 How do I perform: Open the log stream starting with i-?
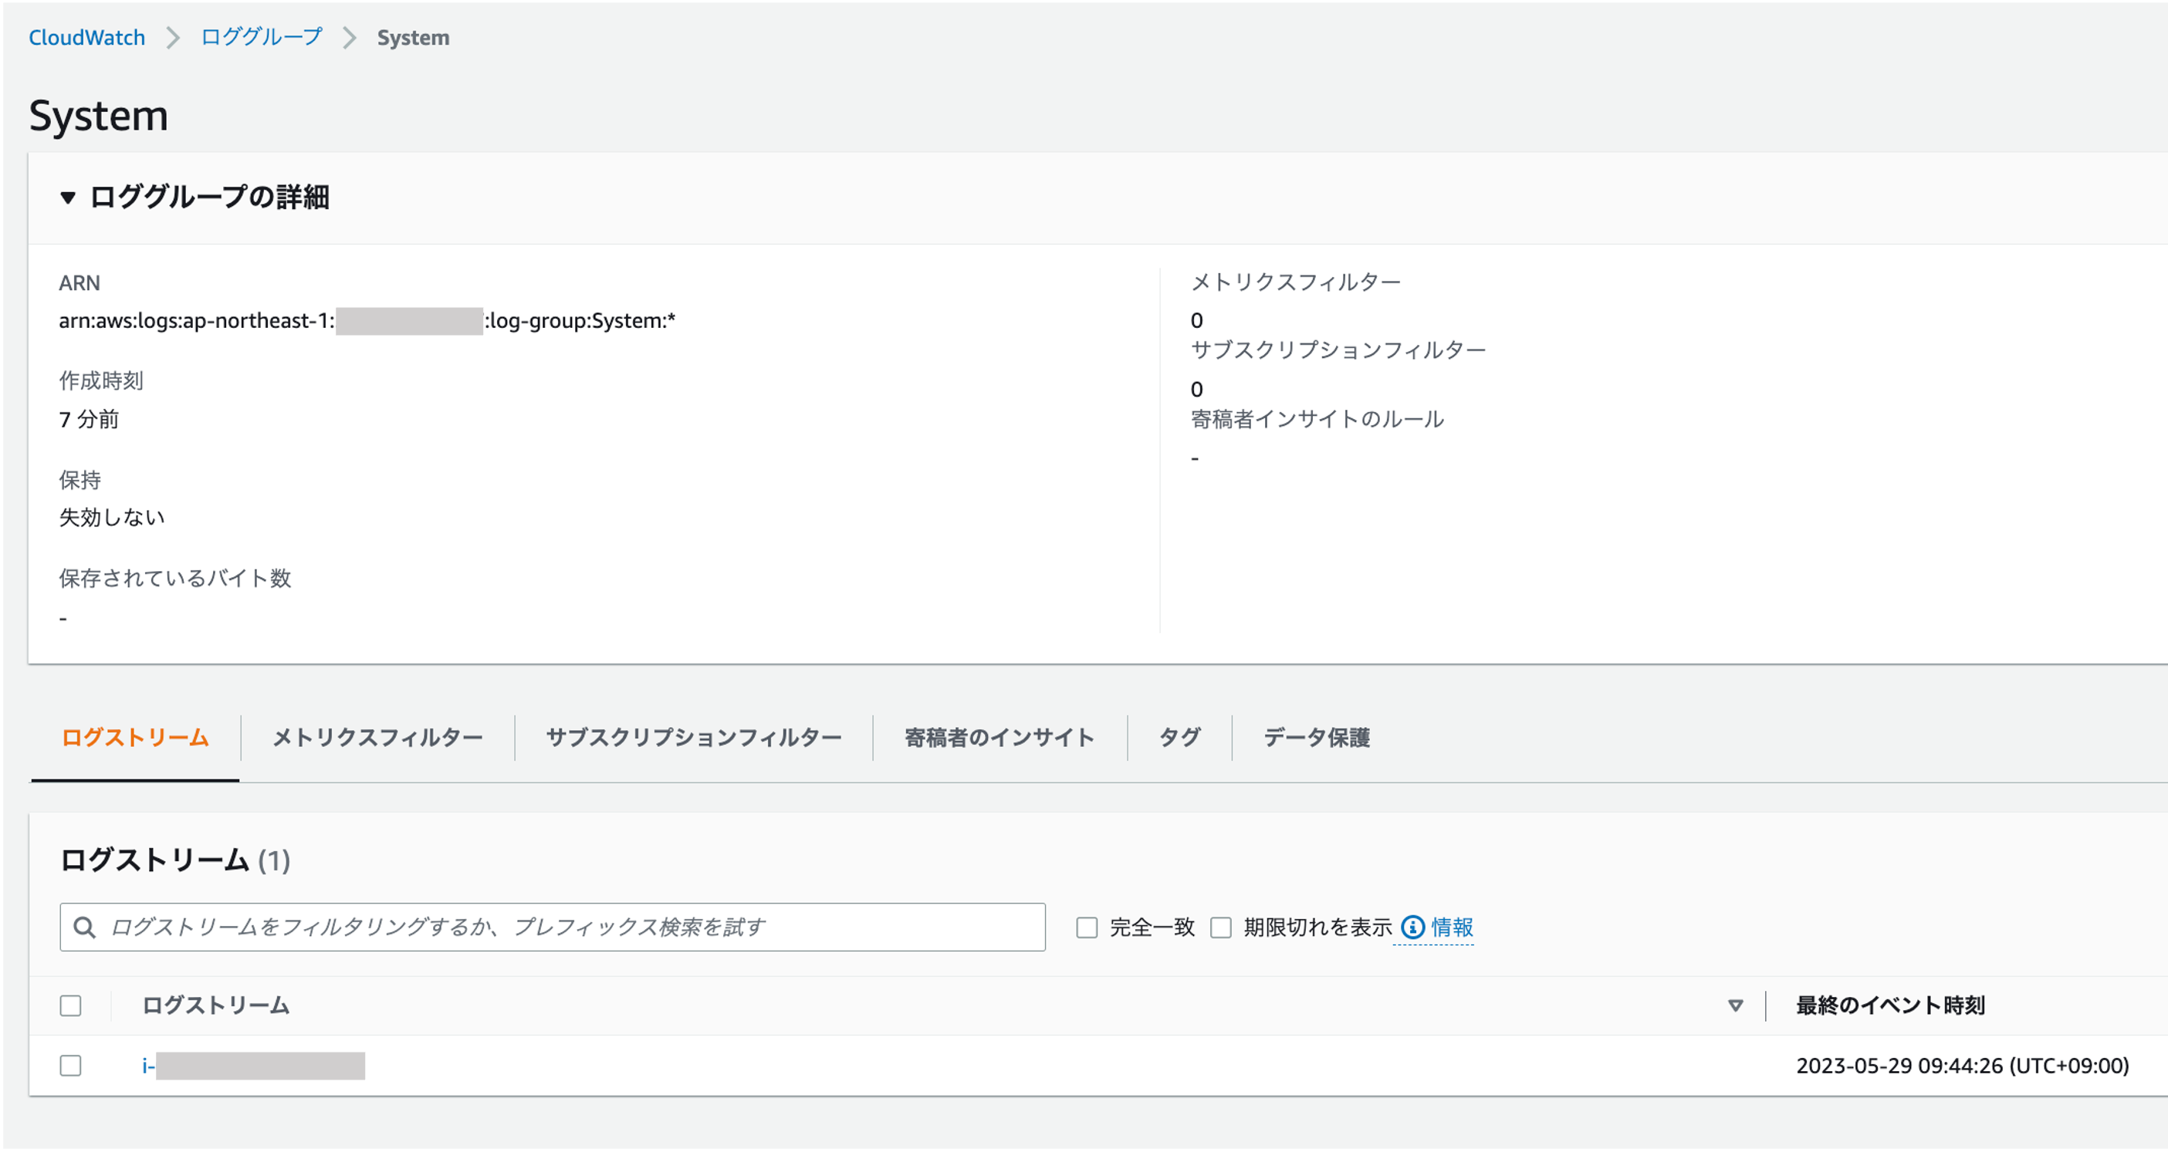253,1066
